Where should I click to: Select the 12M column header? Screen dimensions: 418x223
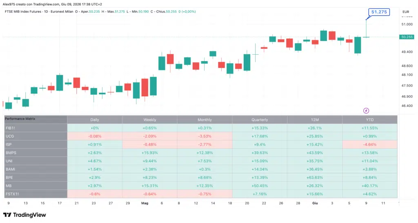click(x=315, y=120)
